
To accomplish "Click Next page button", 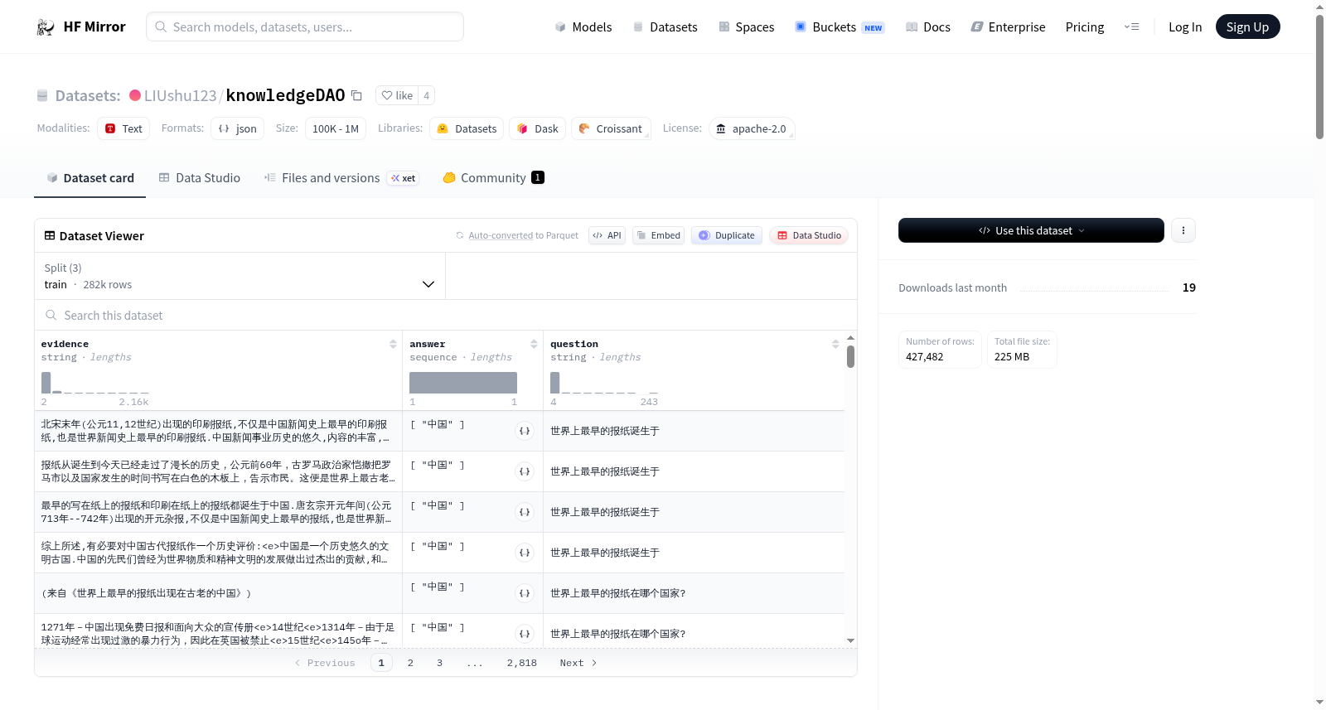I will [x=578, y=663].
